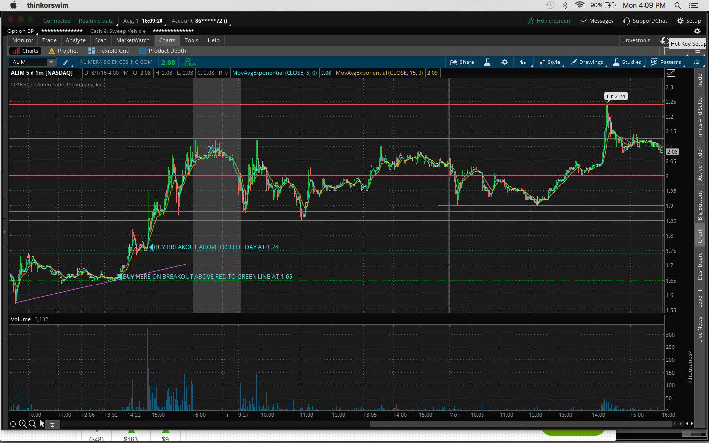This screenshot has width=709, height=443.
Task: Open Support/Chat
Action: pyautogui.click(x=645, y=21)
